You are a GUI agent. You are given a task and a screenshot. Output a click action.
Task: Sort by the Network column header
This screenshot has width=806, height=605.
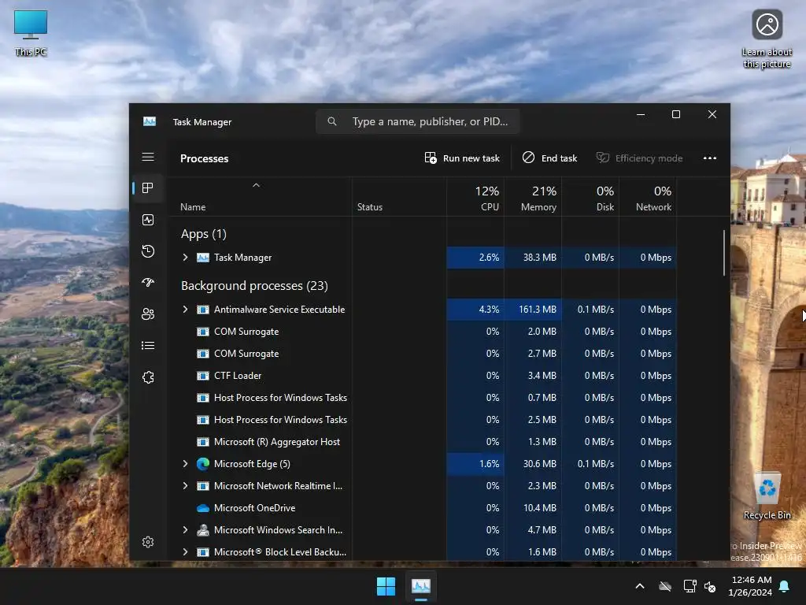point(649,198)
